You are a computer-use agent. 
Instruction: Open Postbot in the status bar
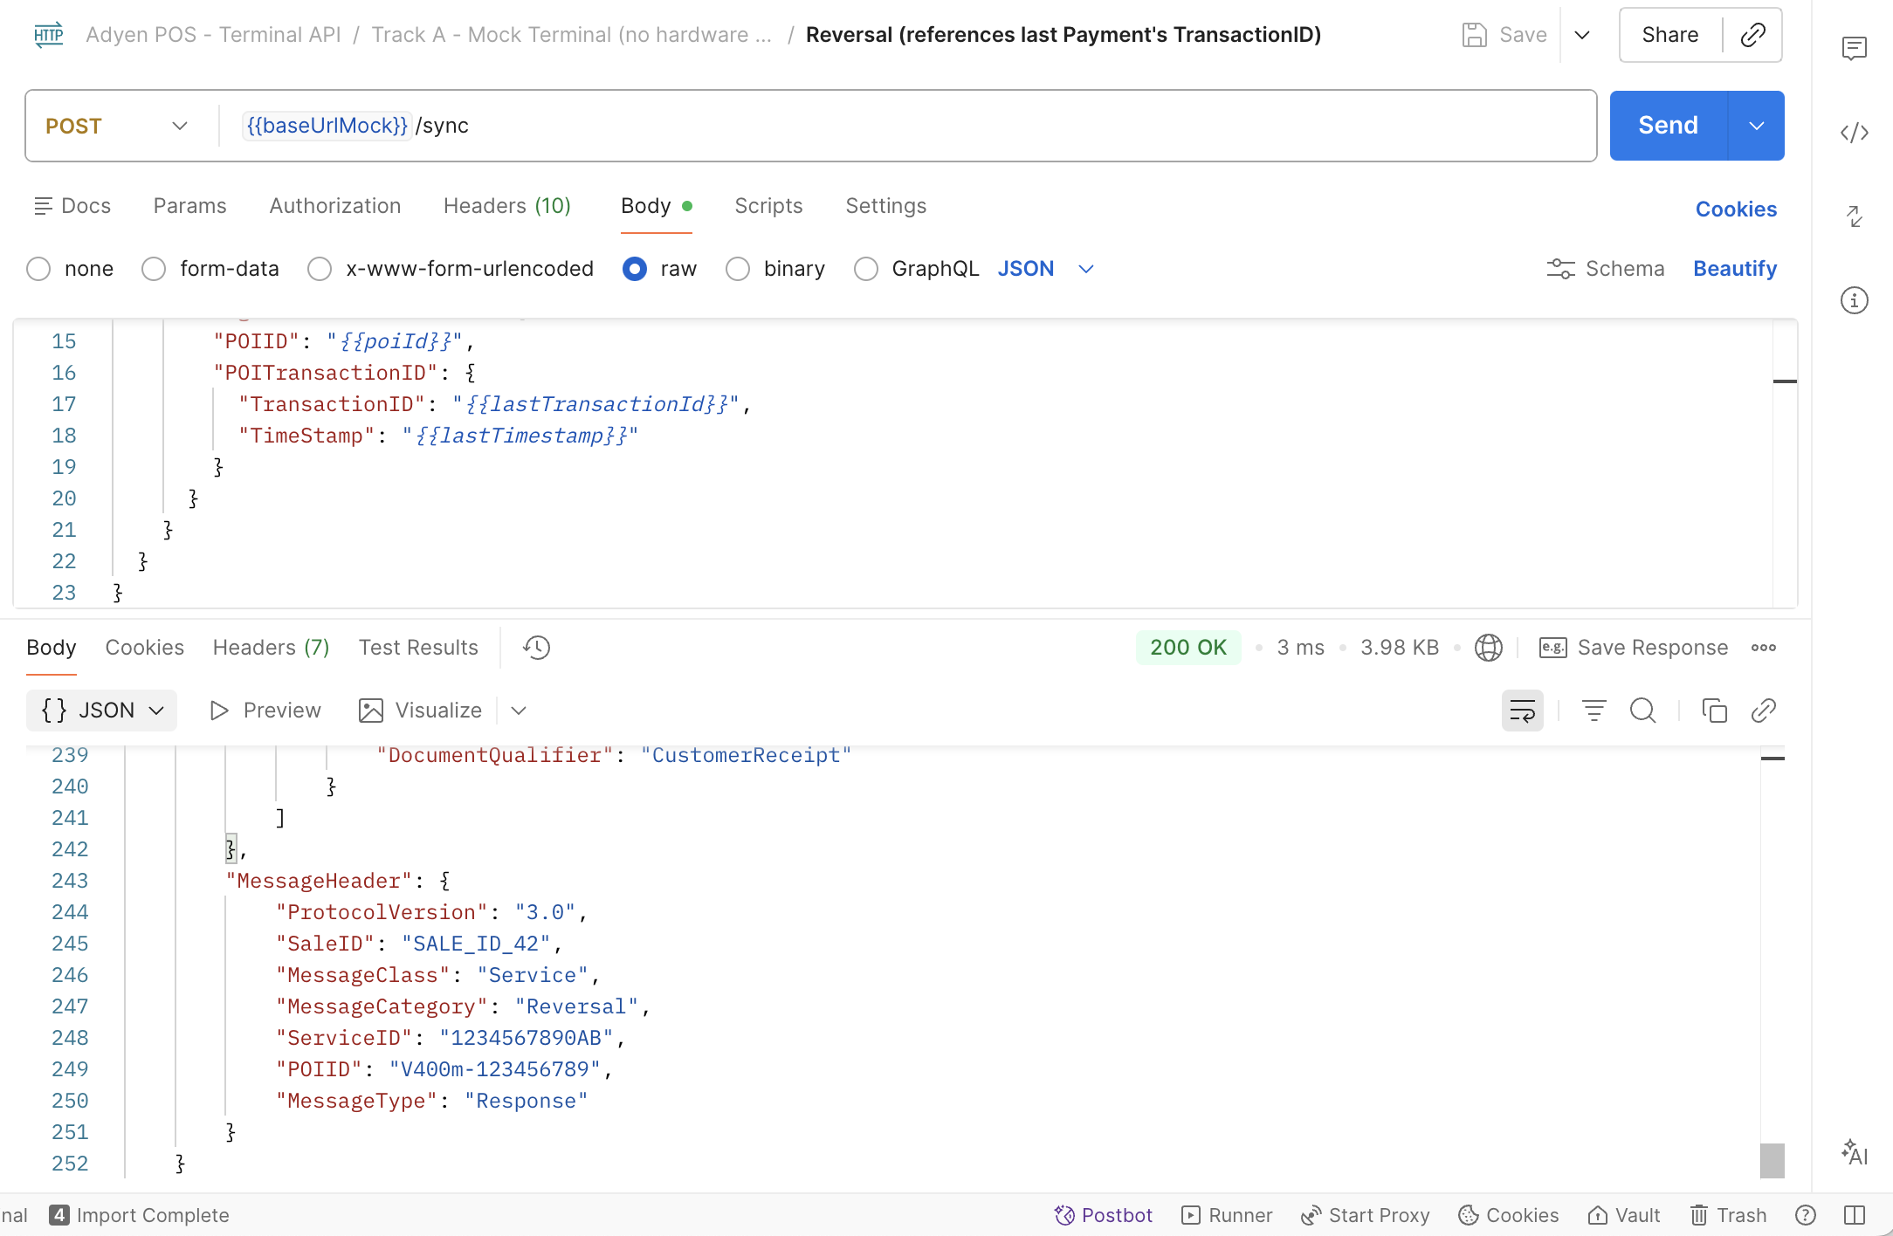(x=1104, y=1215)
